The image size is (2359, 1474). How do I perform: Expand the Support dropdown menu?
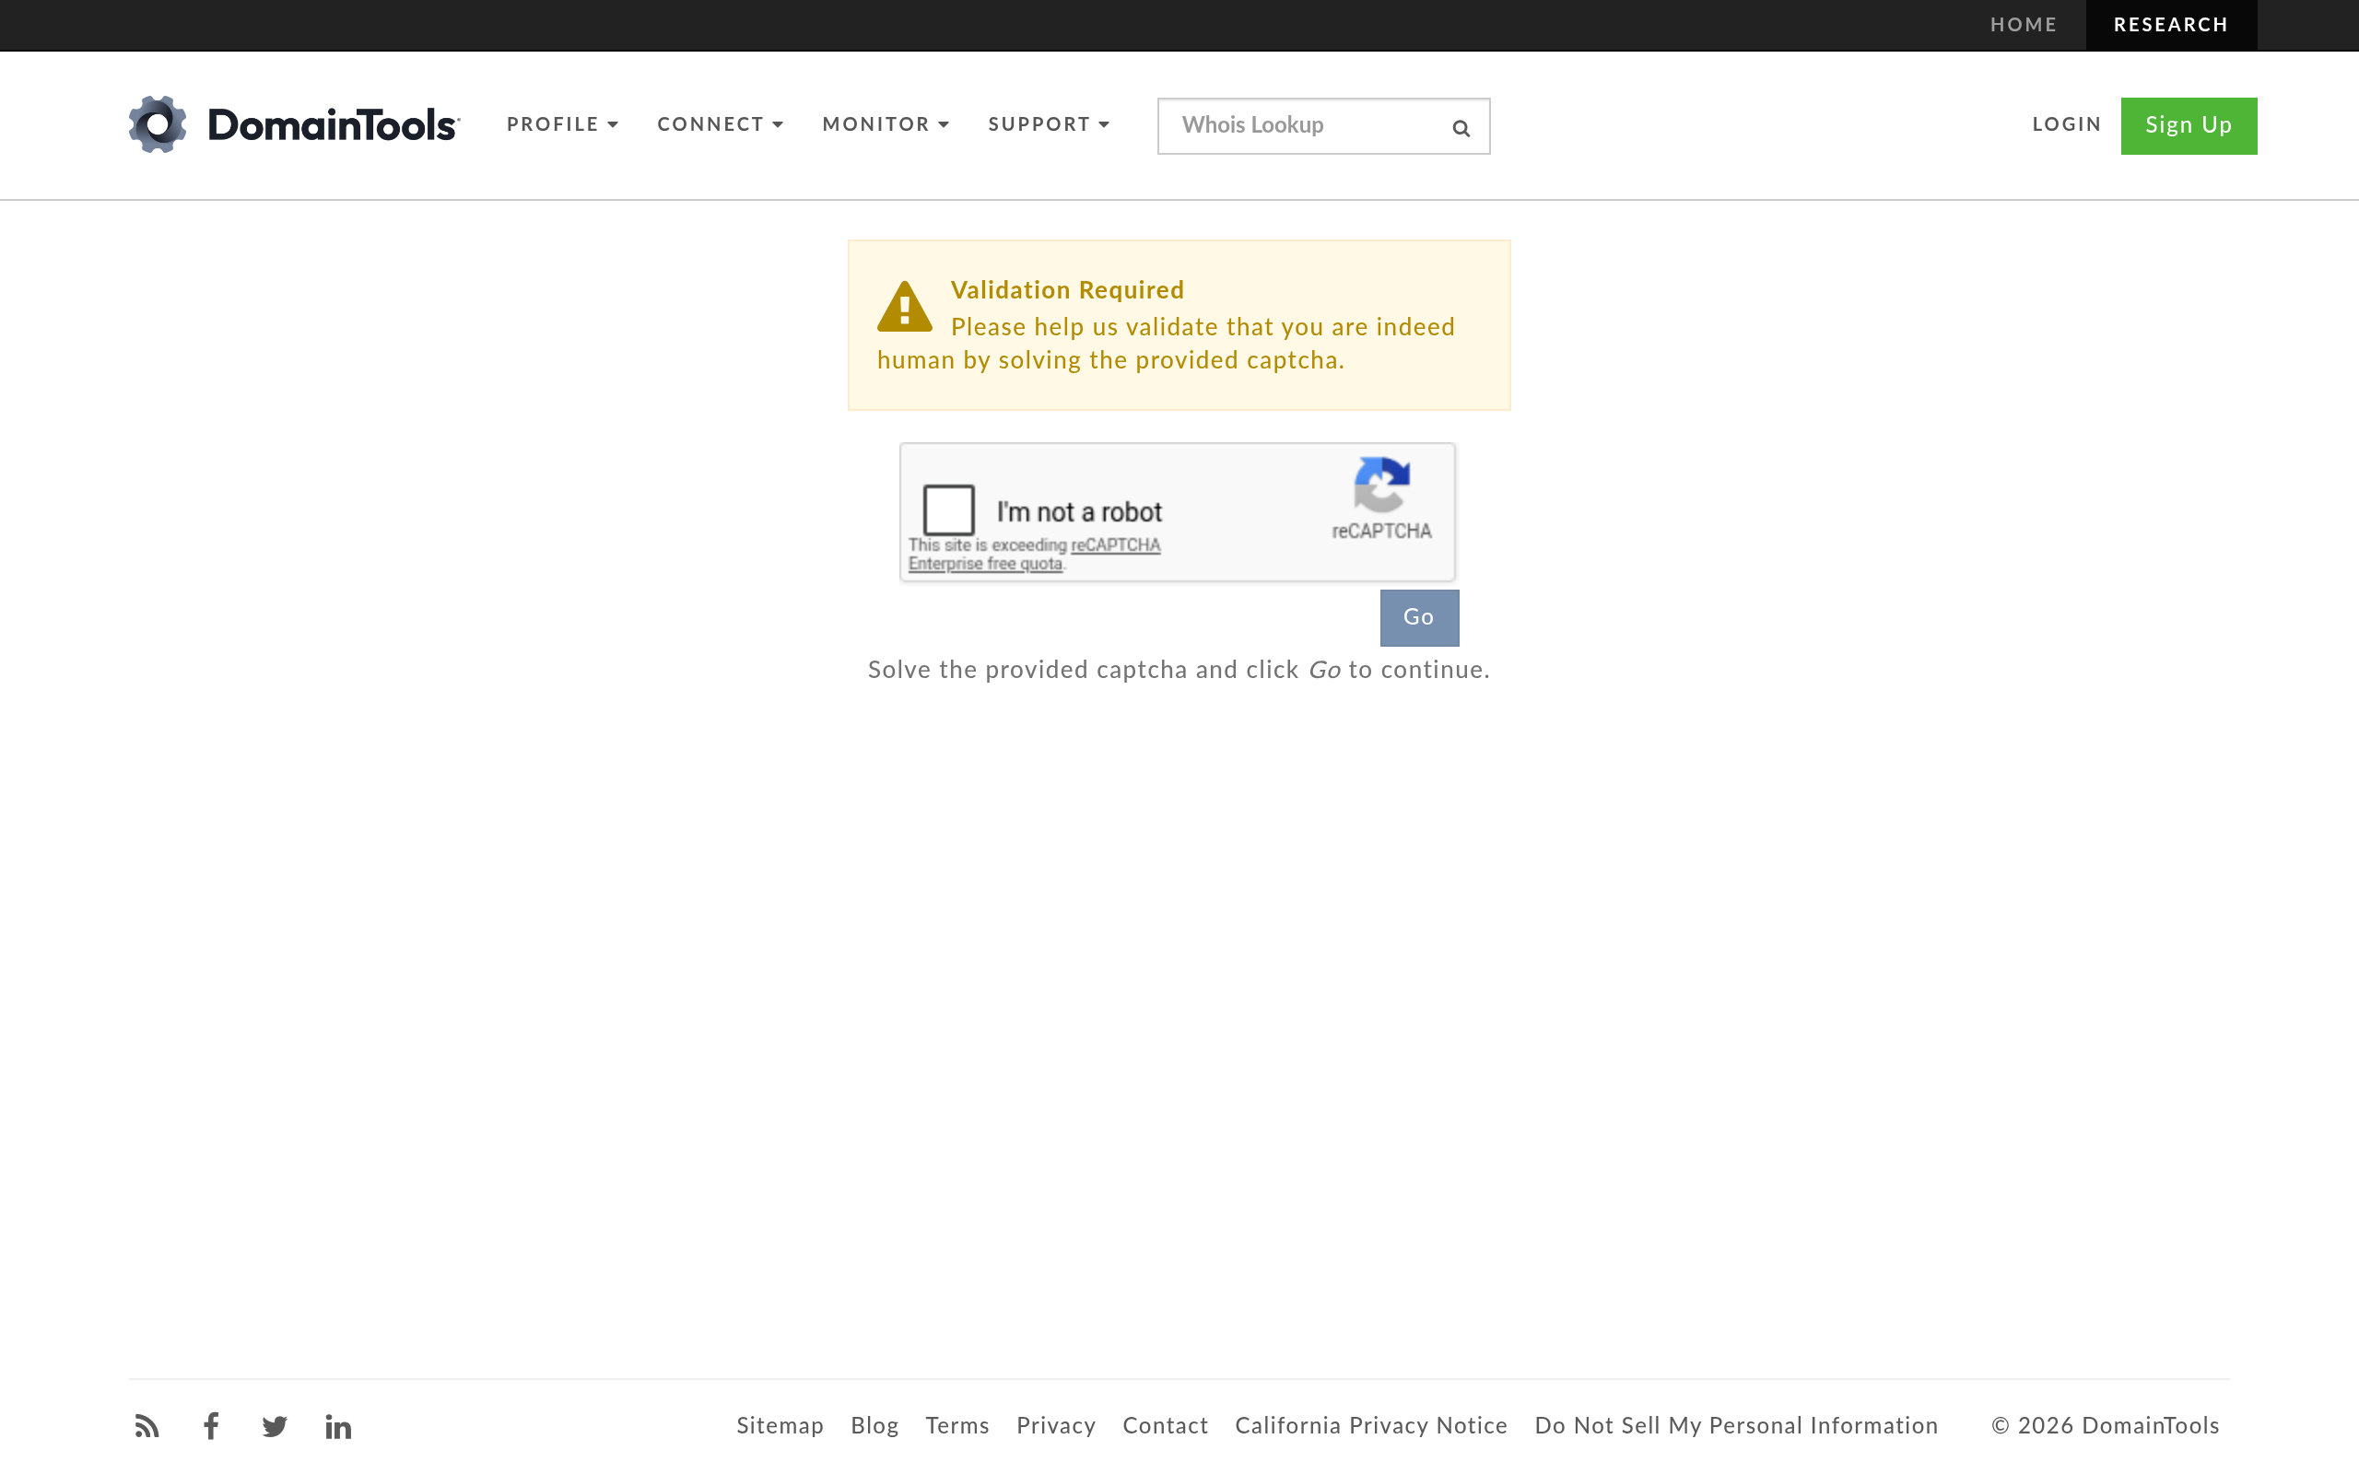pyautogui.click(x=1049, y=124)
